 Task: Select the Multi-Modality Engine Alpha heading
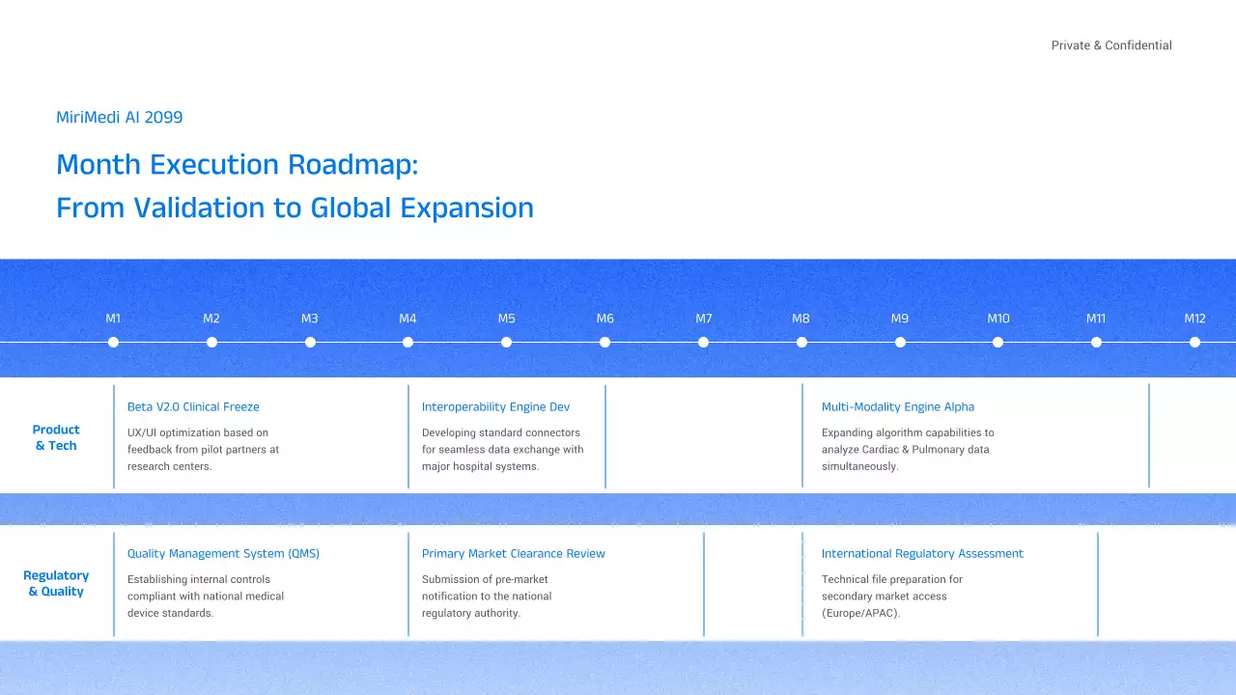point(897,407)
